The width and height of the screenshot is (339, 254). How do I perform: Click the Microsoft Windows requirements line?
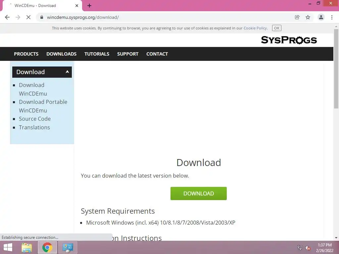point(161,223)
